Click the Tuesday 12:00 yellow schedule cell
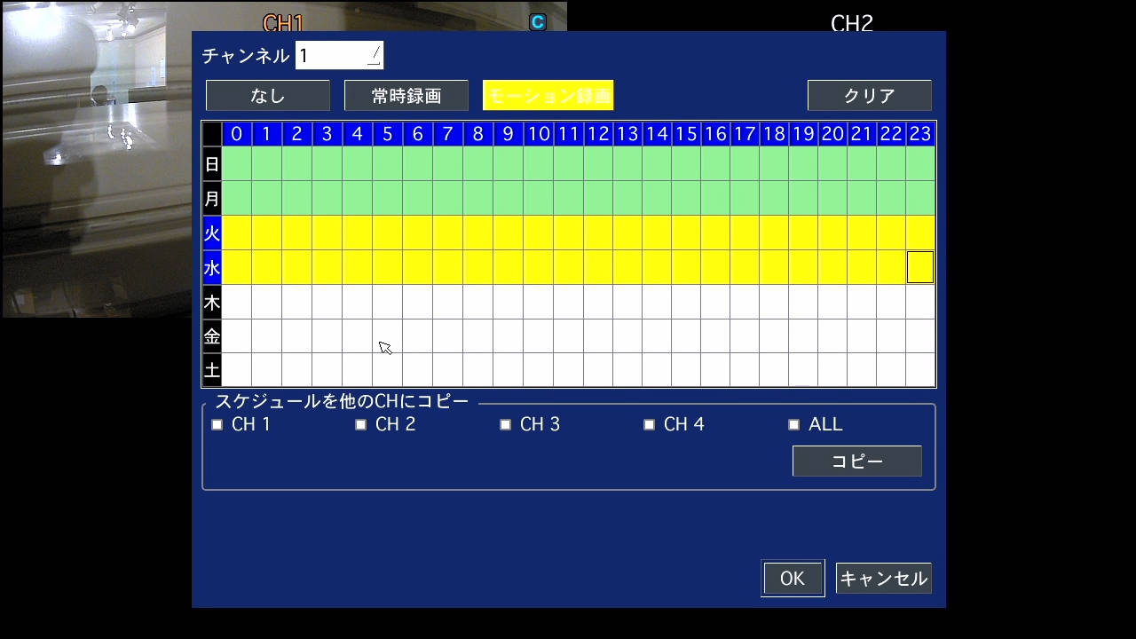 [x=598, y=233]
